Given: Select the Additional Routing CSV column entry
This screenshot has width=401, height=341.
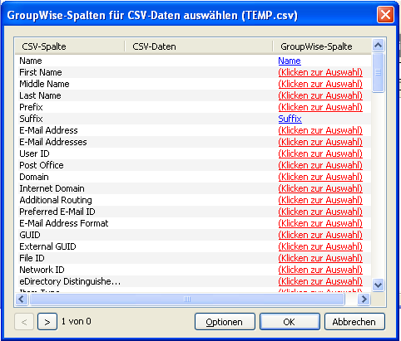Looking at the screenshot, I should pos(56,200).
